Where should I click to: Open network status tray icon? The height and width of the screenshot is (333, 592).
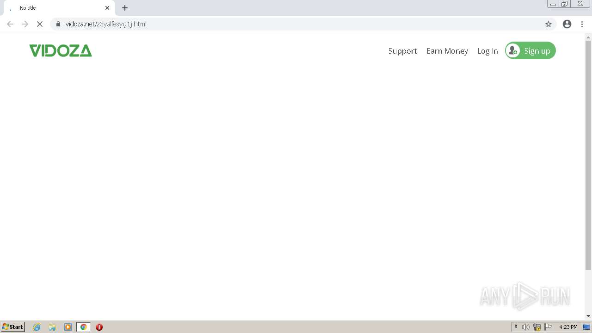click(x=537, y=327)
